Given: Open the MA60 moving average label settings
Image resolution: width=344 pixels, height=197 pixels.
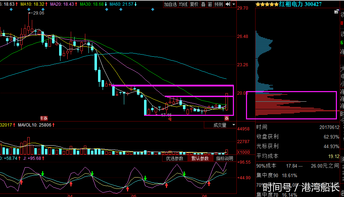Looking at the screenshot, I should pos(121,4).
